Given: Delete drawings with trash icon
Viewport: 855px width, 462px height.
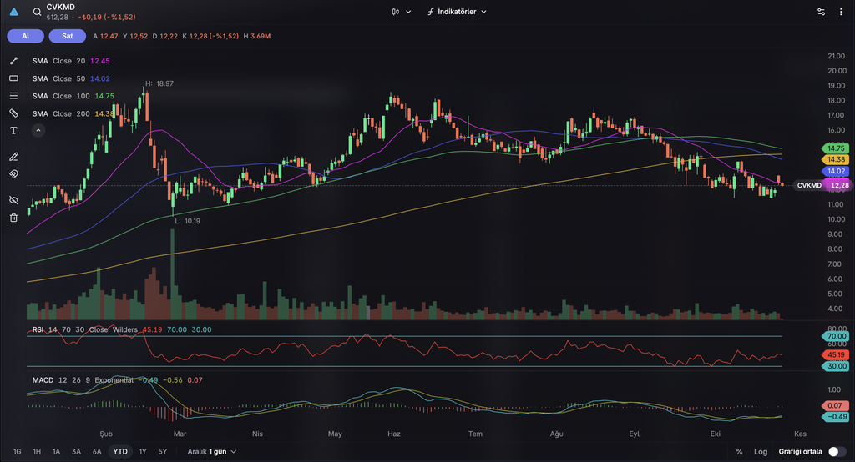Looking at the screenshot, I should pyautogui.click(x=13, y=218).
